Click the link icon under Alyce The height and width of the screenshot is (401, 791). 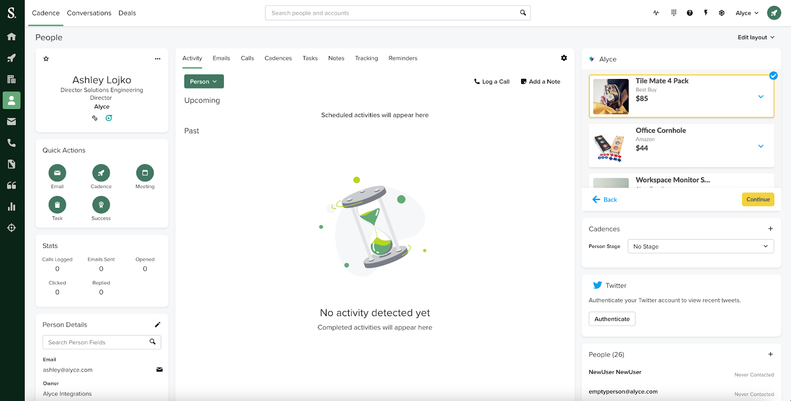(x=95, y=118)
